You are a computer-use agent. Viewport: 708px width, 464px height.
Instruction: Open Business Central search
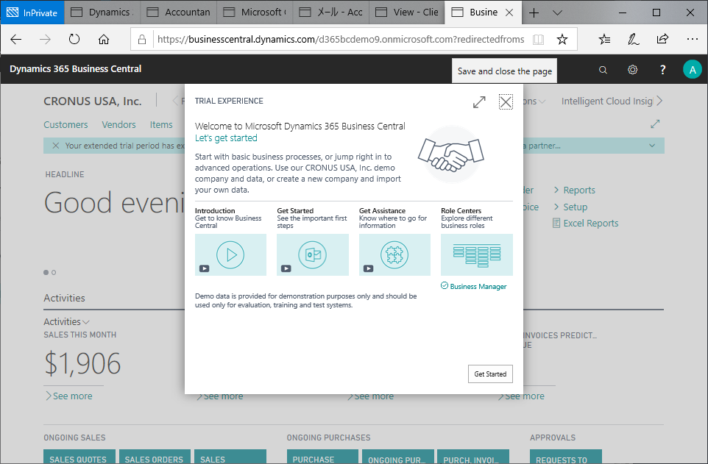click(603, 70)
